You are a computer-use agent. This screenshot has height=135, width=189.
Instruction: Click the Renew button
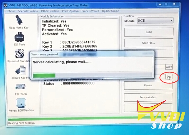point(148,85)
